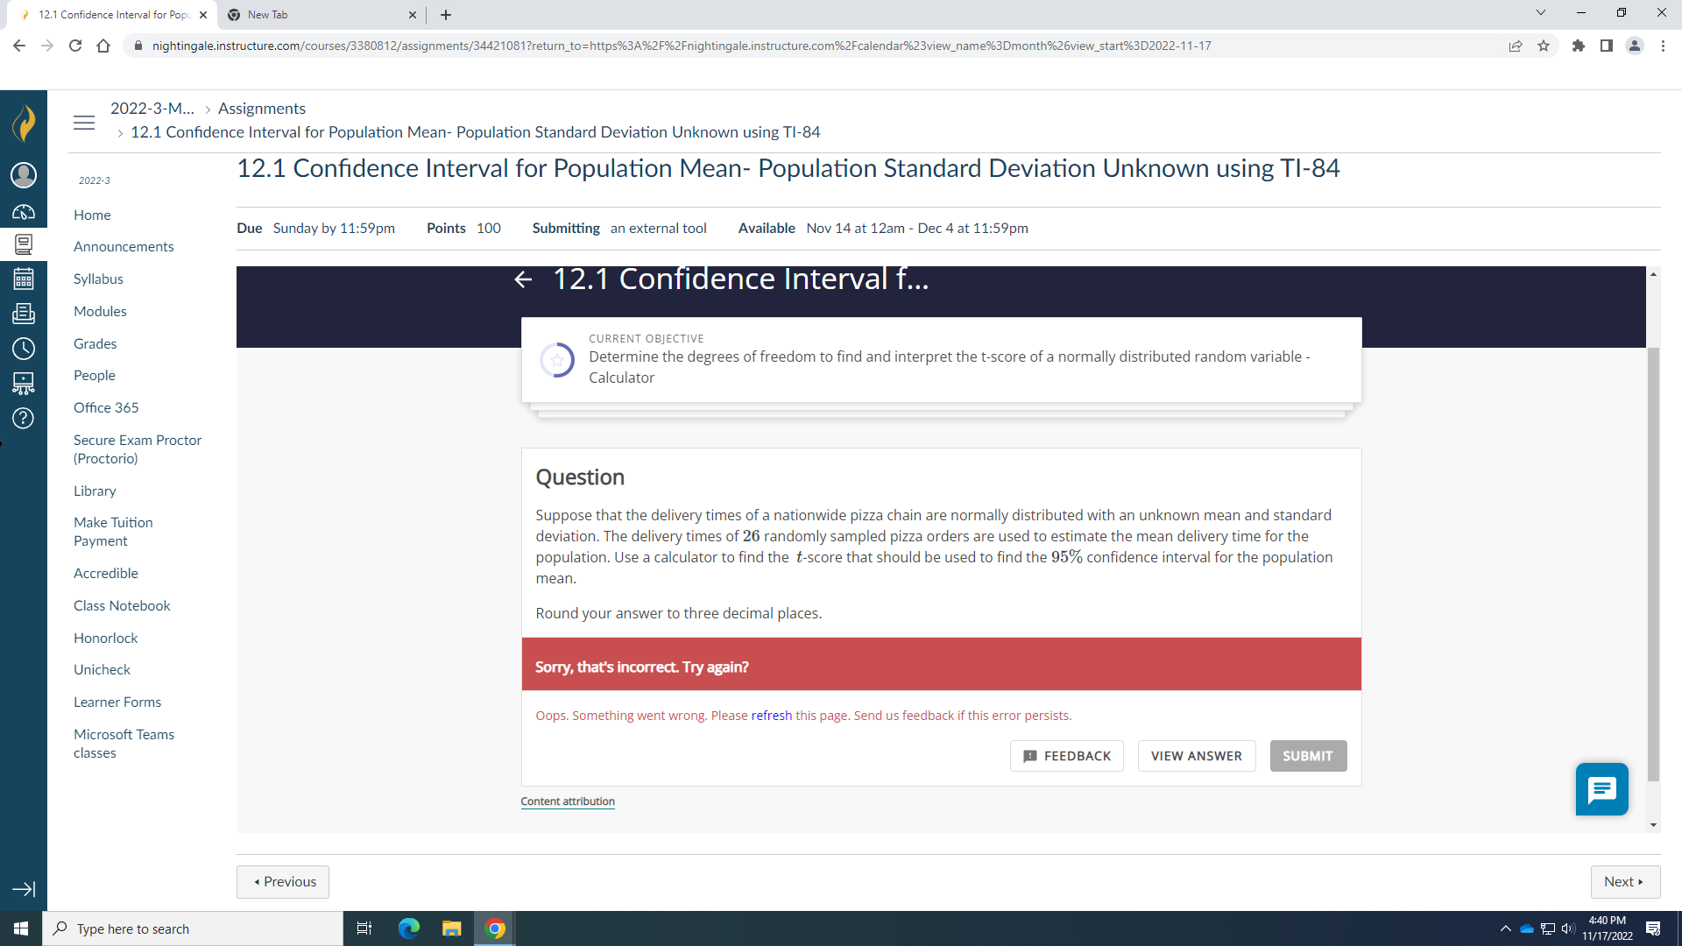Open the tab search dropdown chevron
1682x946 pixels.
coord(1540,13)
